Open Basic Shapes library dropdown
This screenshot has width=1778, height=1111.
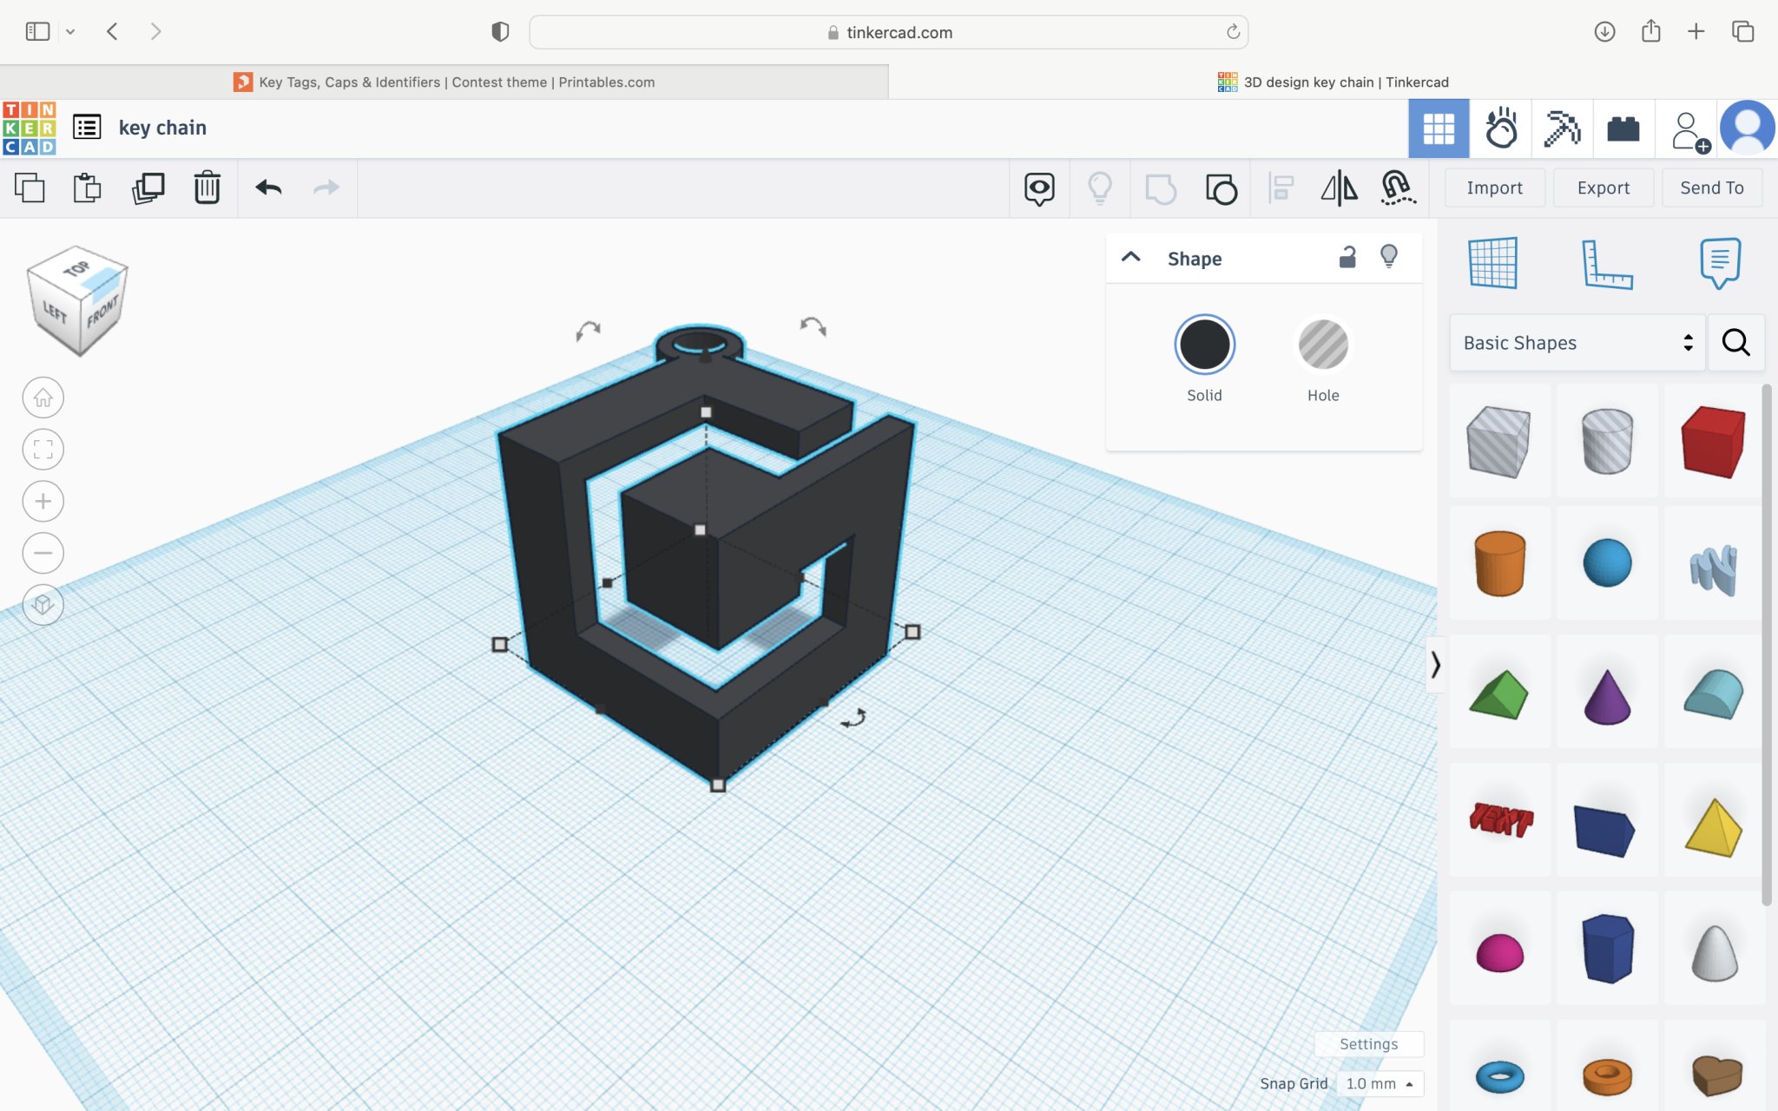tap(1577, 343)
